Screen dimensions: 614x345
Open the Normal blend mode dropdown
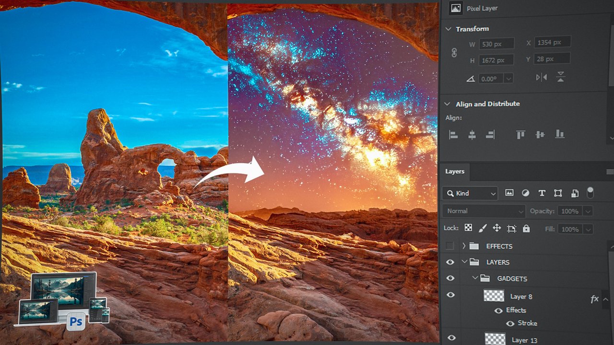tap(484, 211)
